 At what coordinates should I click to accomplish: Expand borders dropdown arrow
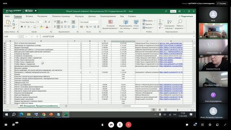coord(38,27)
